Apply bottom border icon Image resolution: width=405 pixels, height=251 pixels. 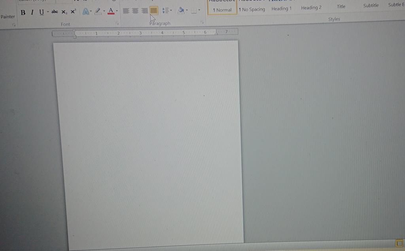tap(194, 11)
